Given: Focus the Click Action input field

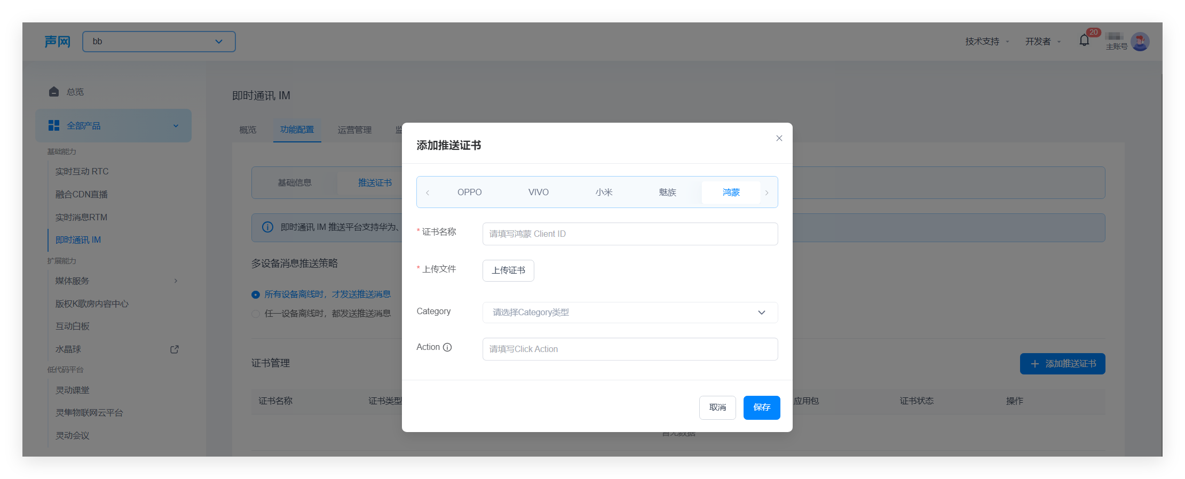Looking at the screenshot, I should coord(630,349).
